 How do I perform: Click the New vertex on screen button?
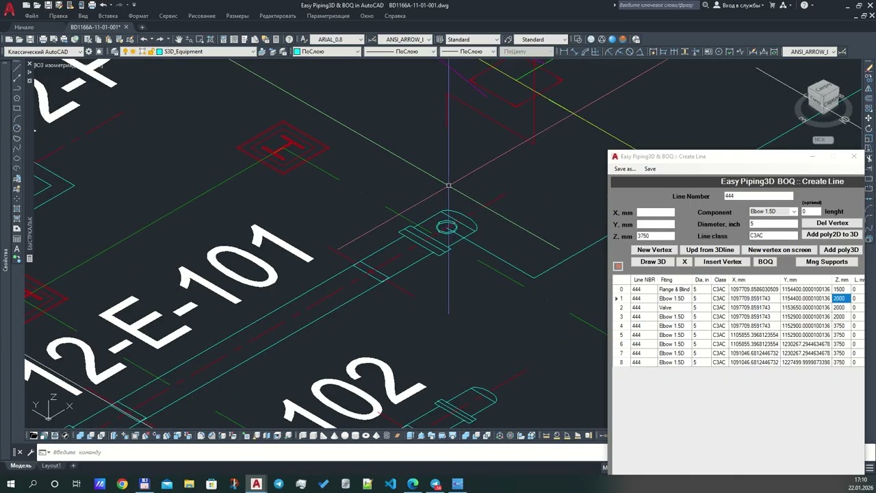click(780, 250)
